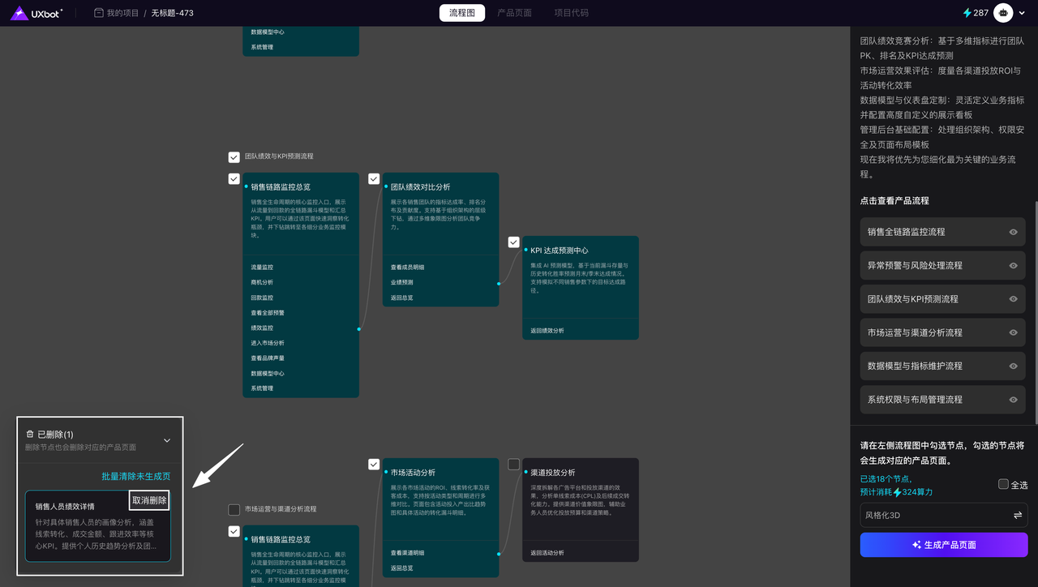Switch to the 项目代码 tab
The image size is (1038, 587).
click(571, 13)
